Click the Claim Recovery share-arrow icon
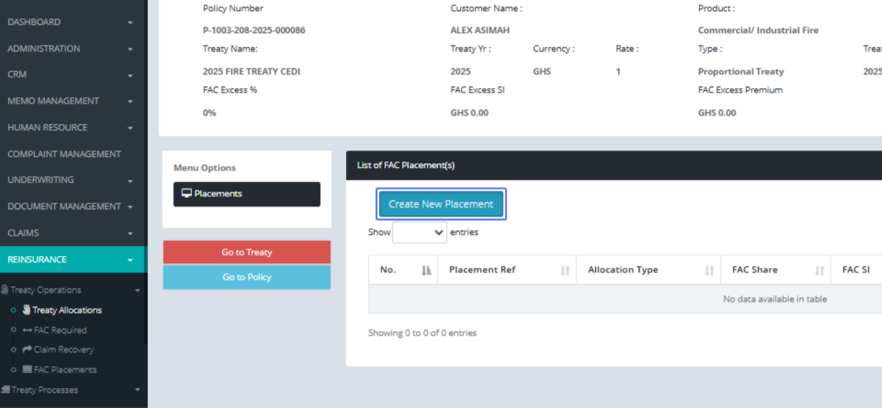The width and height of the screenshot is (882, 408). click(27, 350)
